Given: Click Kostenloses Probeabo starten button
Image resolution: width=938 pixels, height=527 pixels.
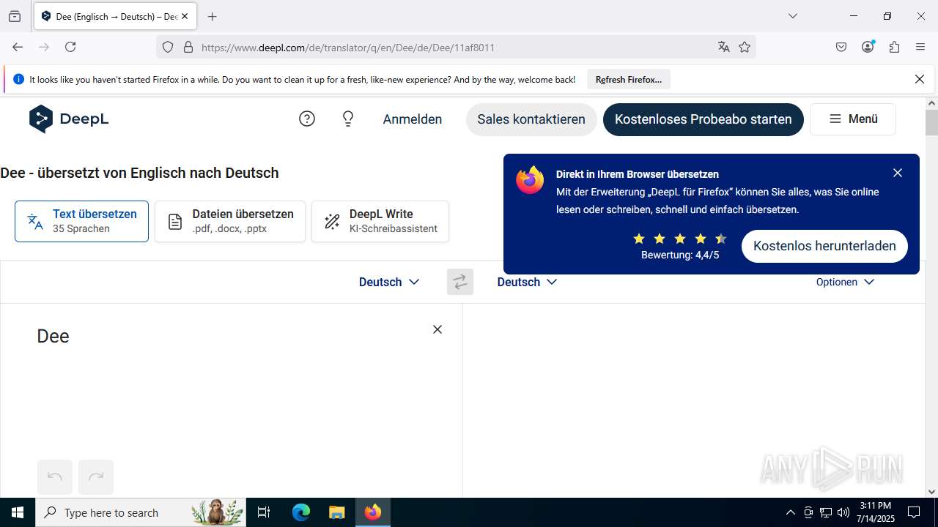Looking at the screenshot, I should pos(703,119).
